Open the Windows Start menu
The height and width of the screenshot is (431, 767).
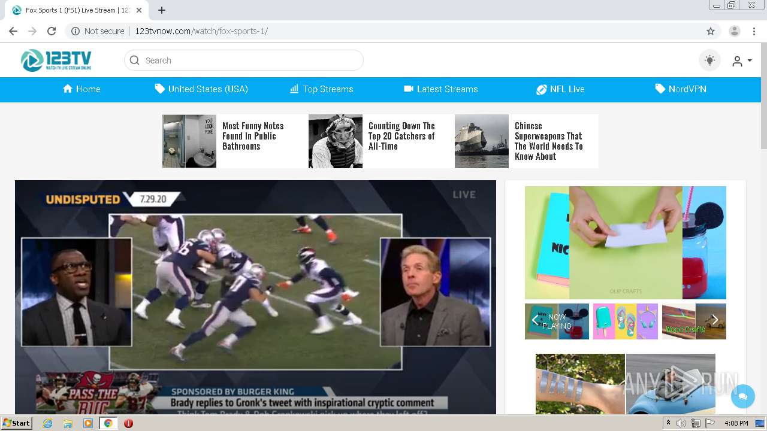pyautogui.click(x=17, y=423)
